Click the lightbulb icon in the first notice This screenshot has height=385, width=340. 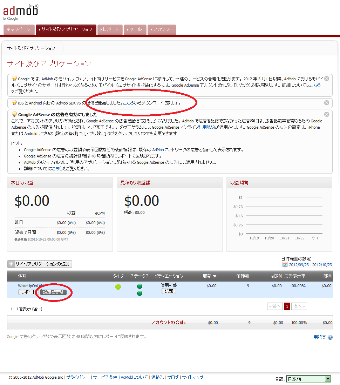(x=14, y=79)
